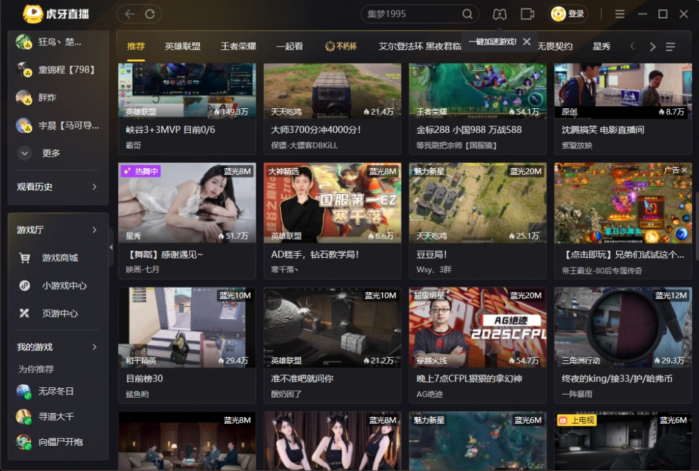The height and width of the screenshot is (471, 699).
Task: Expand the 观看历史 section arrow
Action: [94, 187]
